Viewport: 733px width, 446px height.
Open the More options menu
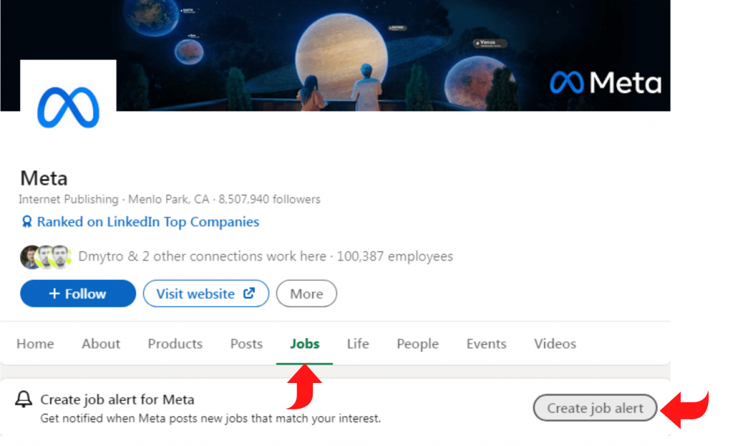[x=306, y=293]
